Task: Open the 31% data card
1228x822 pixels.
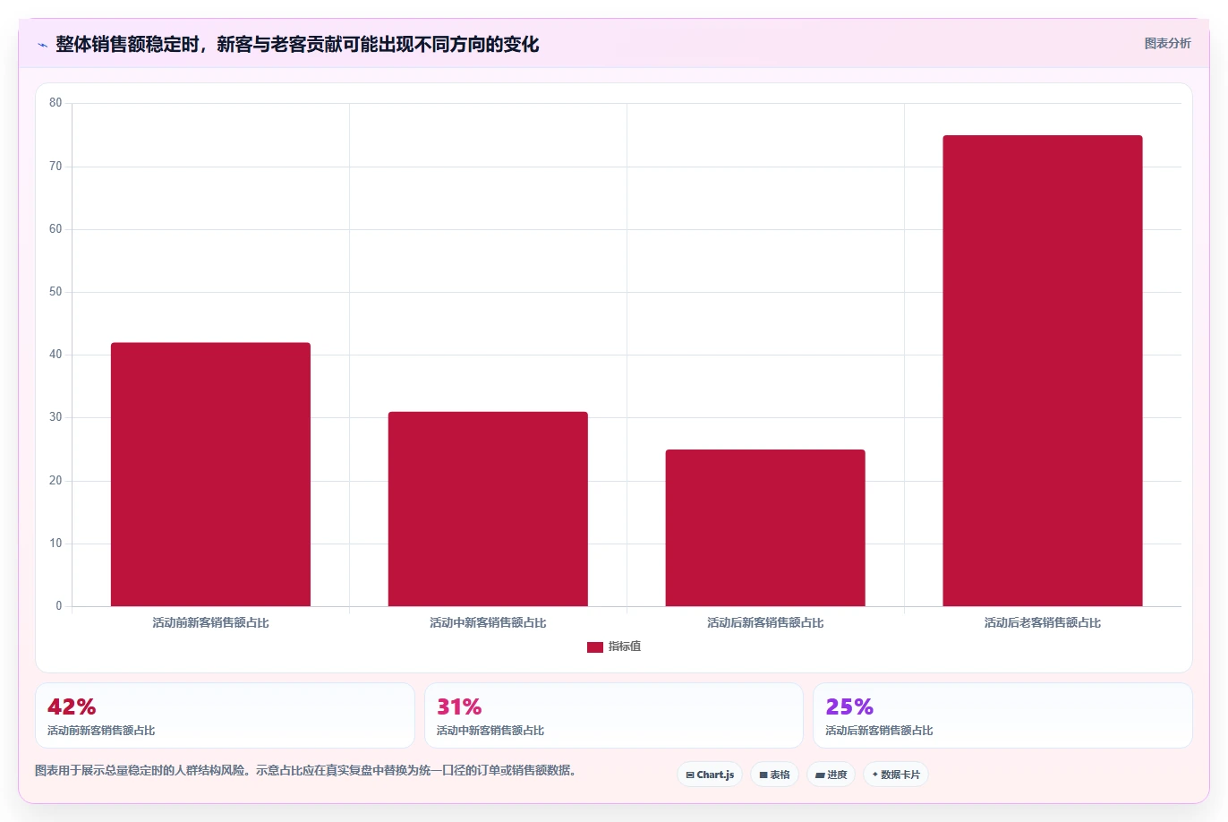Action: (x=614, y=715)
